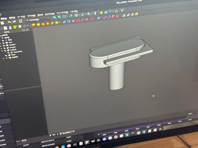
Task: Click the timeline start handle in background window
Action: 98,134
